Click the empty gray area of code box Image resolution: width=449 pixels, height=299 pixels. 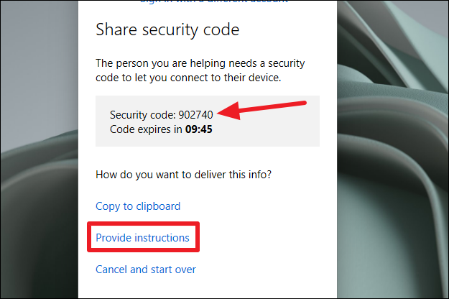(269, 132)
